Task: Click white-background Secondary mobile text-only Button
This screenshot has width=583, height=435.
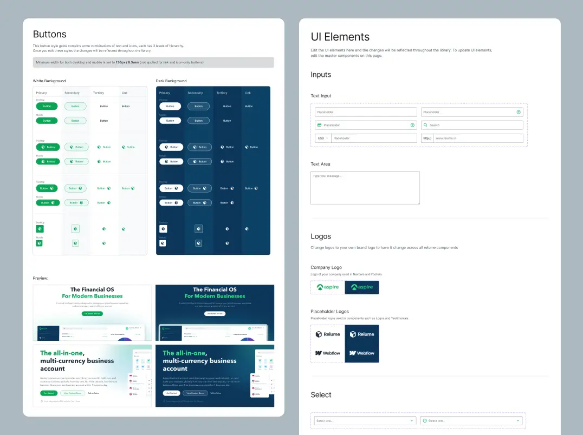Action: pos(75,121)
